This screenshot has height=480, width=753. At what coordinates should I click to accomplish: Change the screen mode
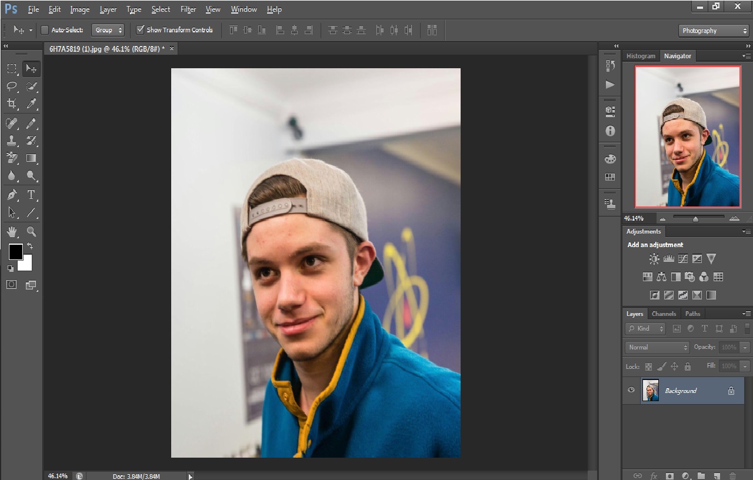[31, 285]
